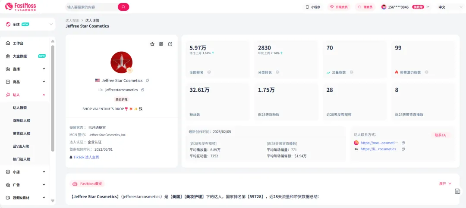Screen dimensions: 466x208
Task: Copy the Bio contact link
Action: point(403,149)
